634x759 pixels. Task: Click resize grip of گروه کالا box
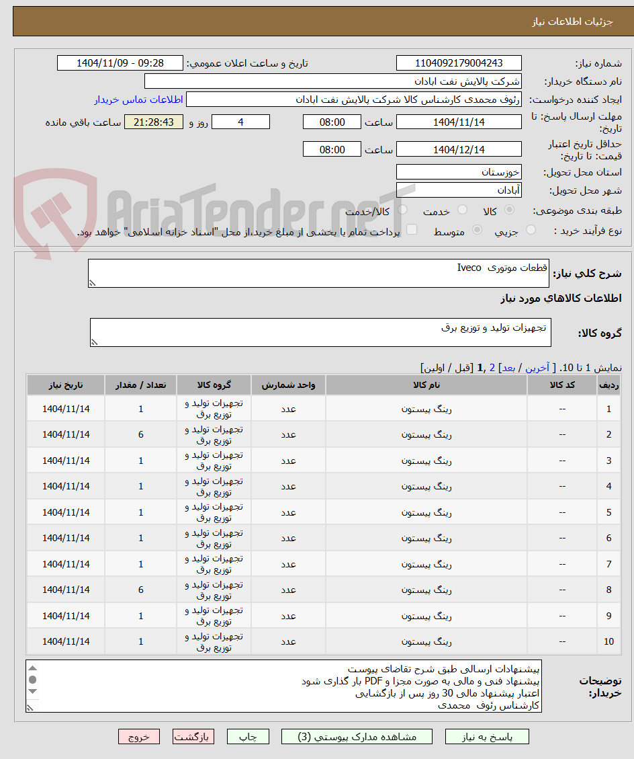[x=94, y=342]
